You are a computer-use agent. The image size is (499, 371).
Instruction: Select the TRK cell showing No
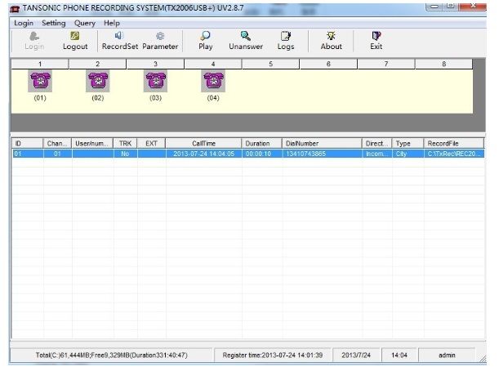(126, 154)
